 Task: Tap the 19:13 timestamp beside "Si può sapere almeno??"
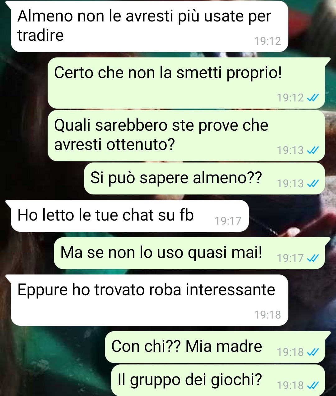(x=290, y=184)
